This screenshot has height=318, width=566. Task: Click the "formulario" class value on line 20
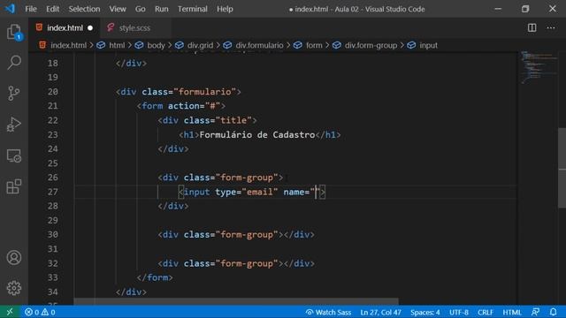tap(204, 92)
